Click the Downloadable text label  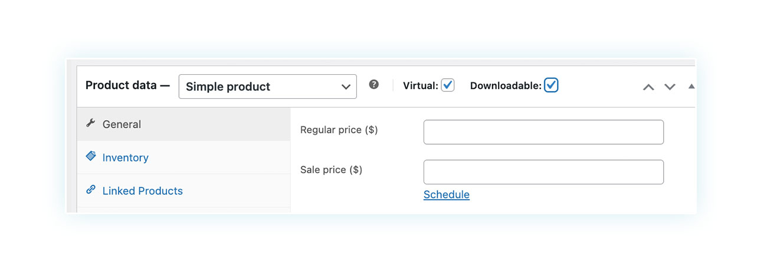pos(506,86)
